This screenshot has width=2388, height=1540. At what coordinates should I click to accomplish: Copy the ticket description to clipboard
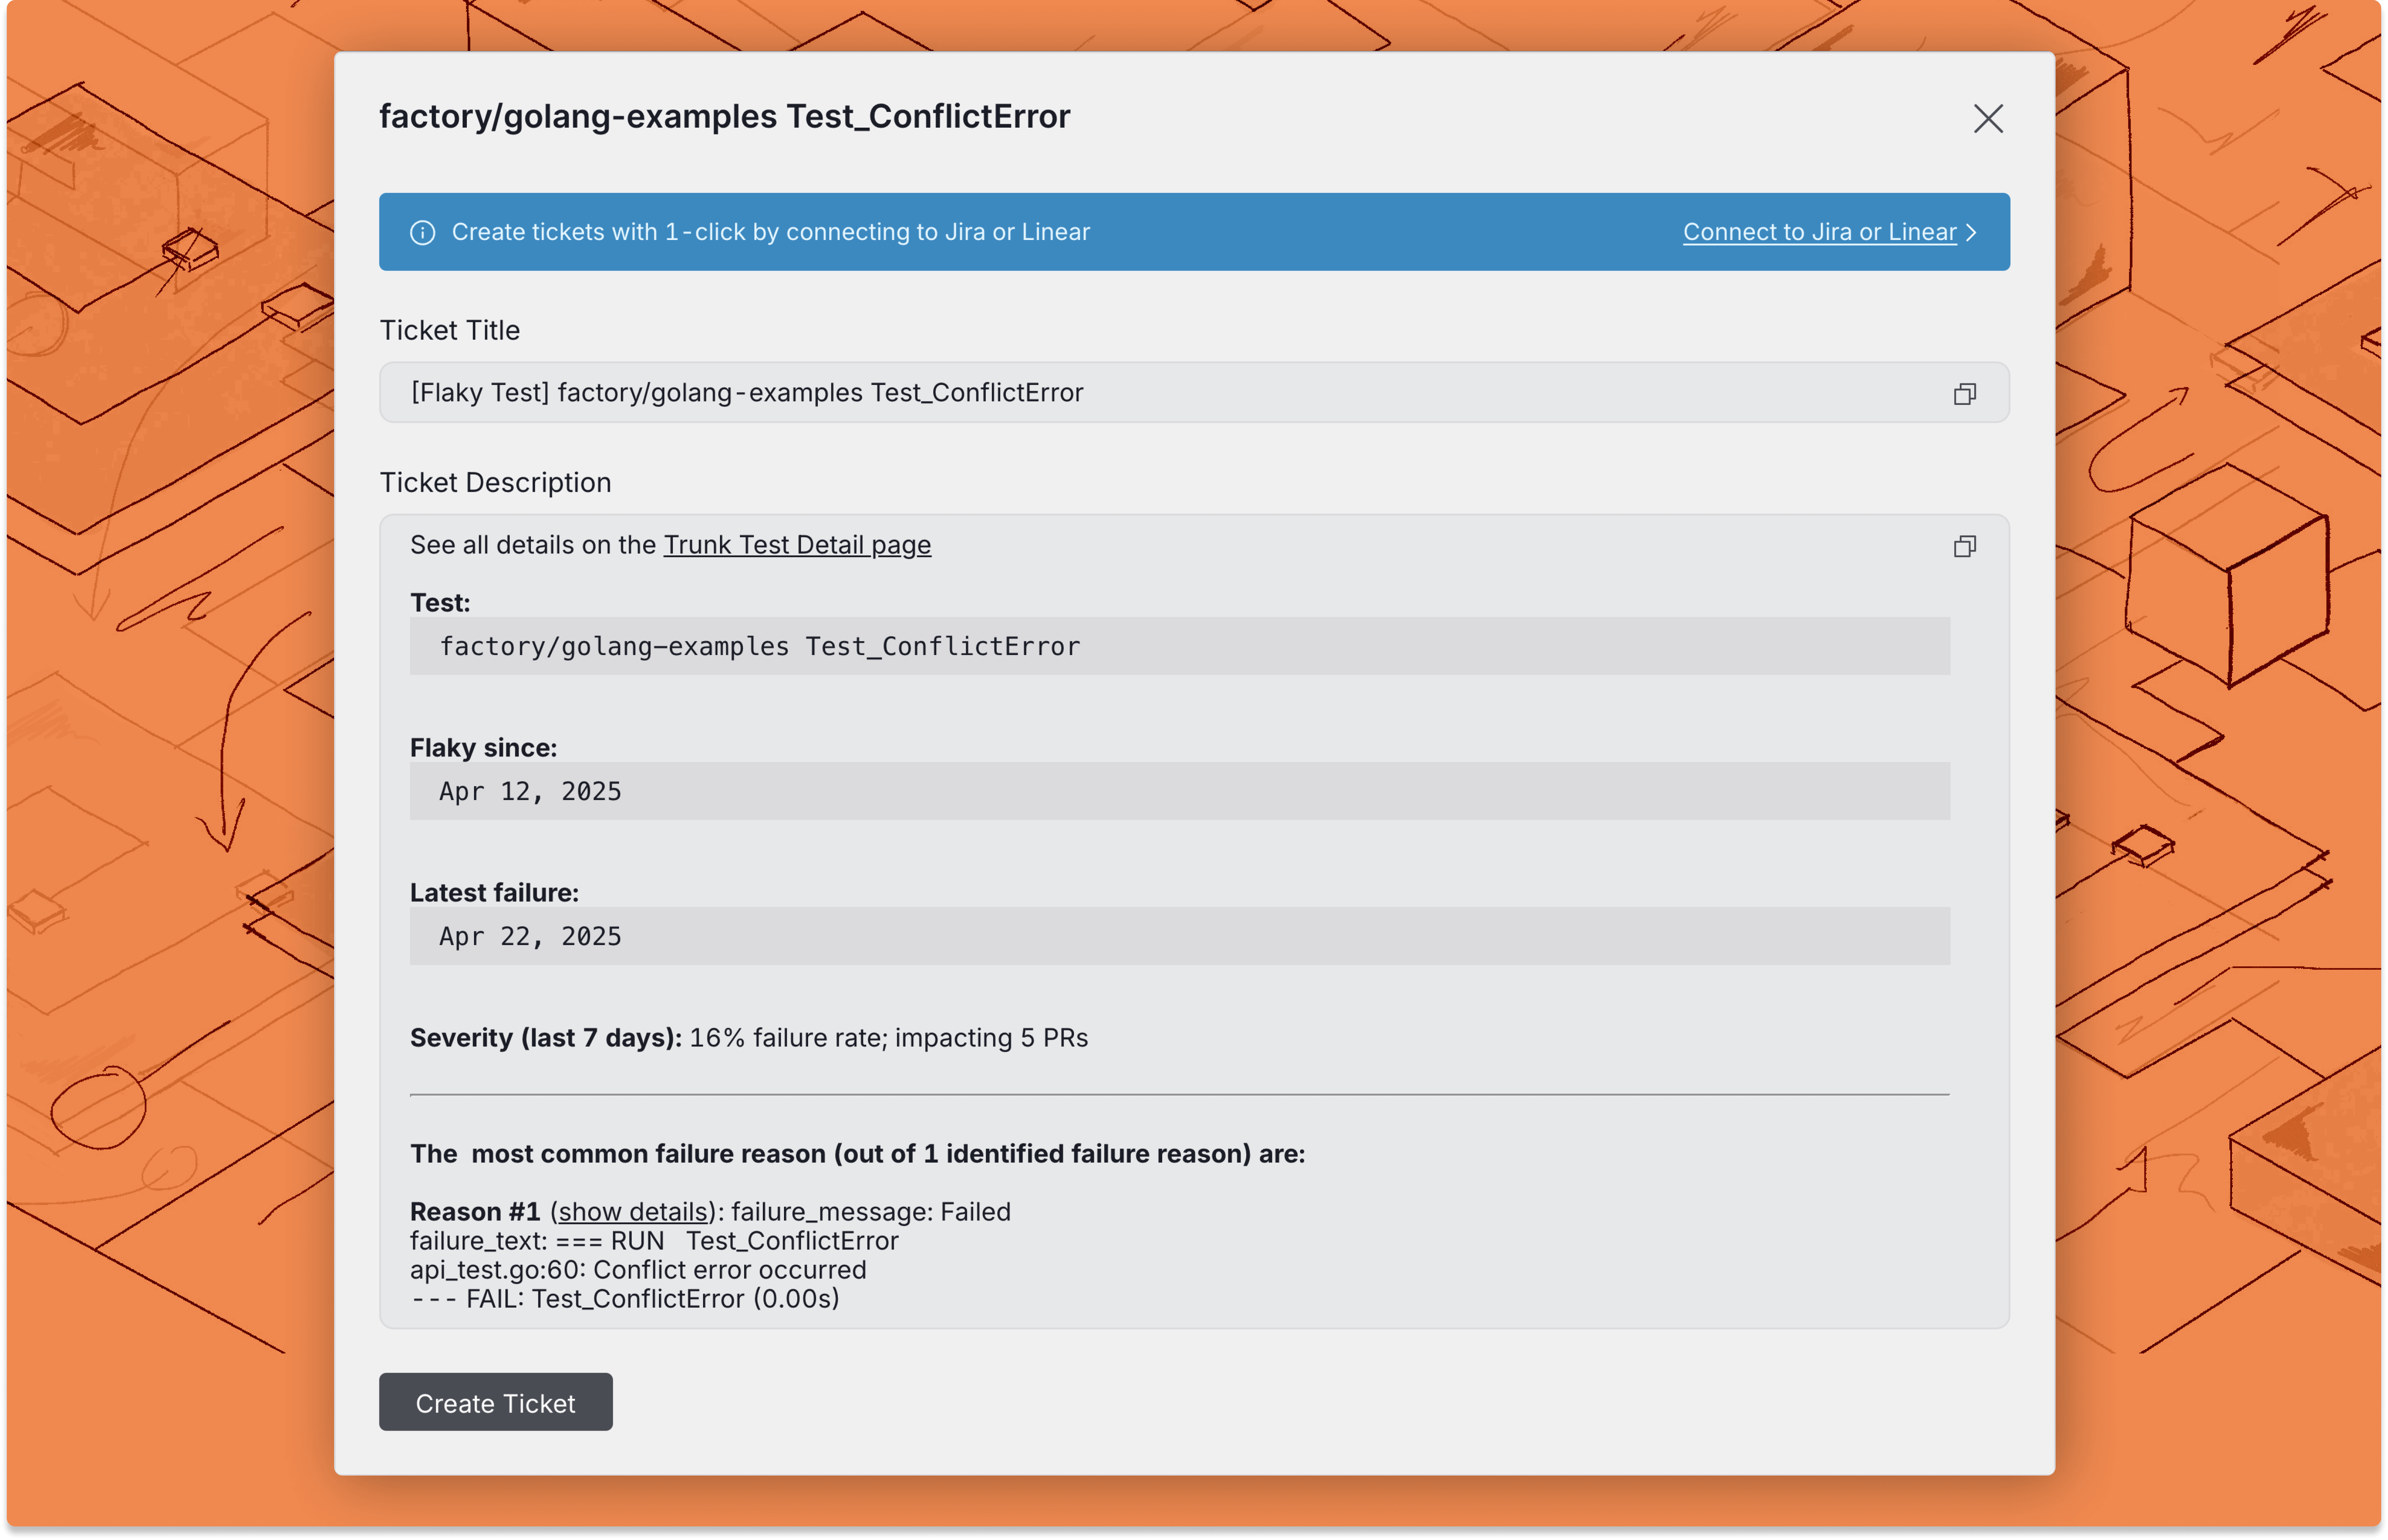coord(1964,546)
